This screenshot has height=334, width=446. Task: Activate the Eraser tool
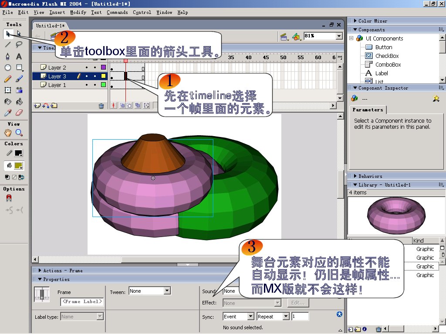click(x=19, y=113)
